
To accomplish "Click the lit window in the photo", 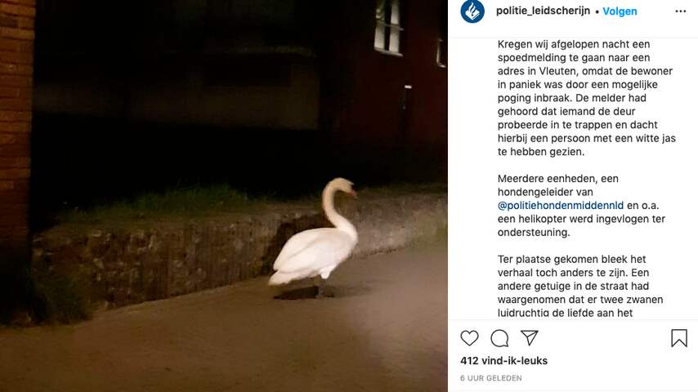I will tap(388, 28).
